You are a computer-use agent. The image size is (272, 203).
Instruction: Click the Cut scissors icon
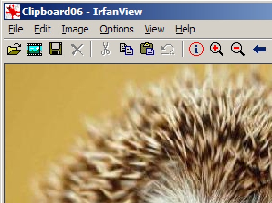[x=106, y=49]
